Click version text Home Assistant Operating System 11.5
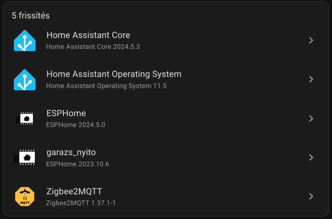The width and height of the screenshot is (332, 219). point(106,86)
